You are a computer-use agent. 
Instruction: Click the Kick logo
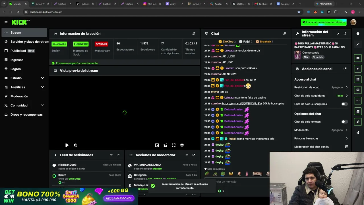[x=20, y=22]
